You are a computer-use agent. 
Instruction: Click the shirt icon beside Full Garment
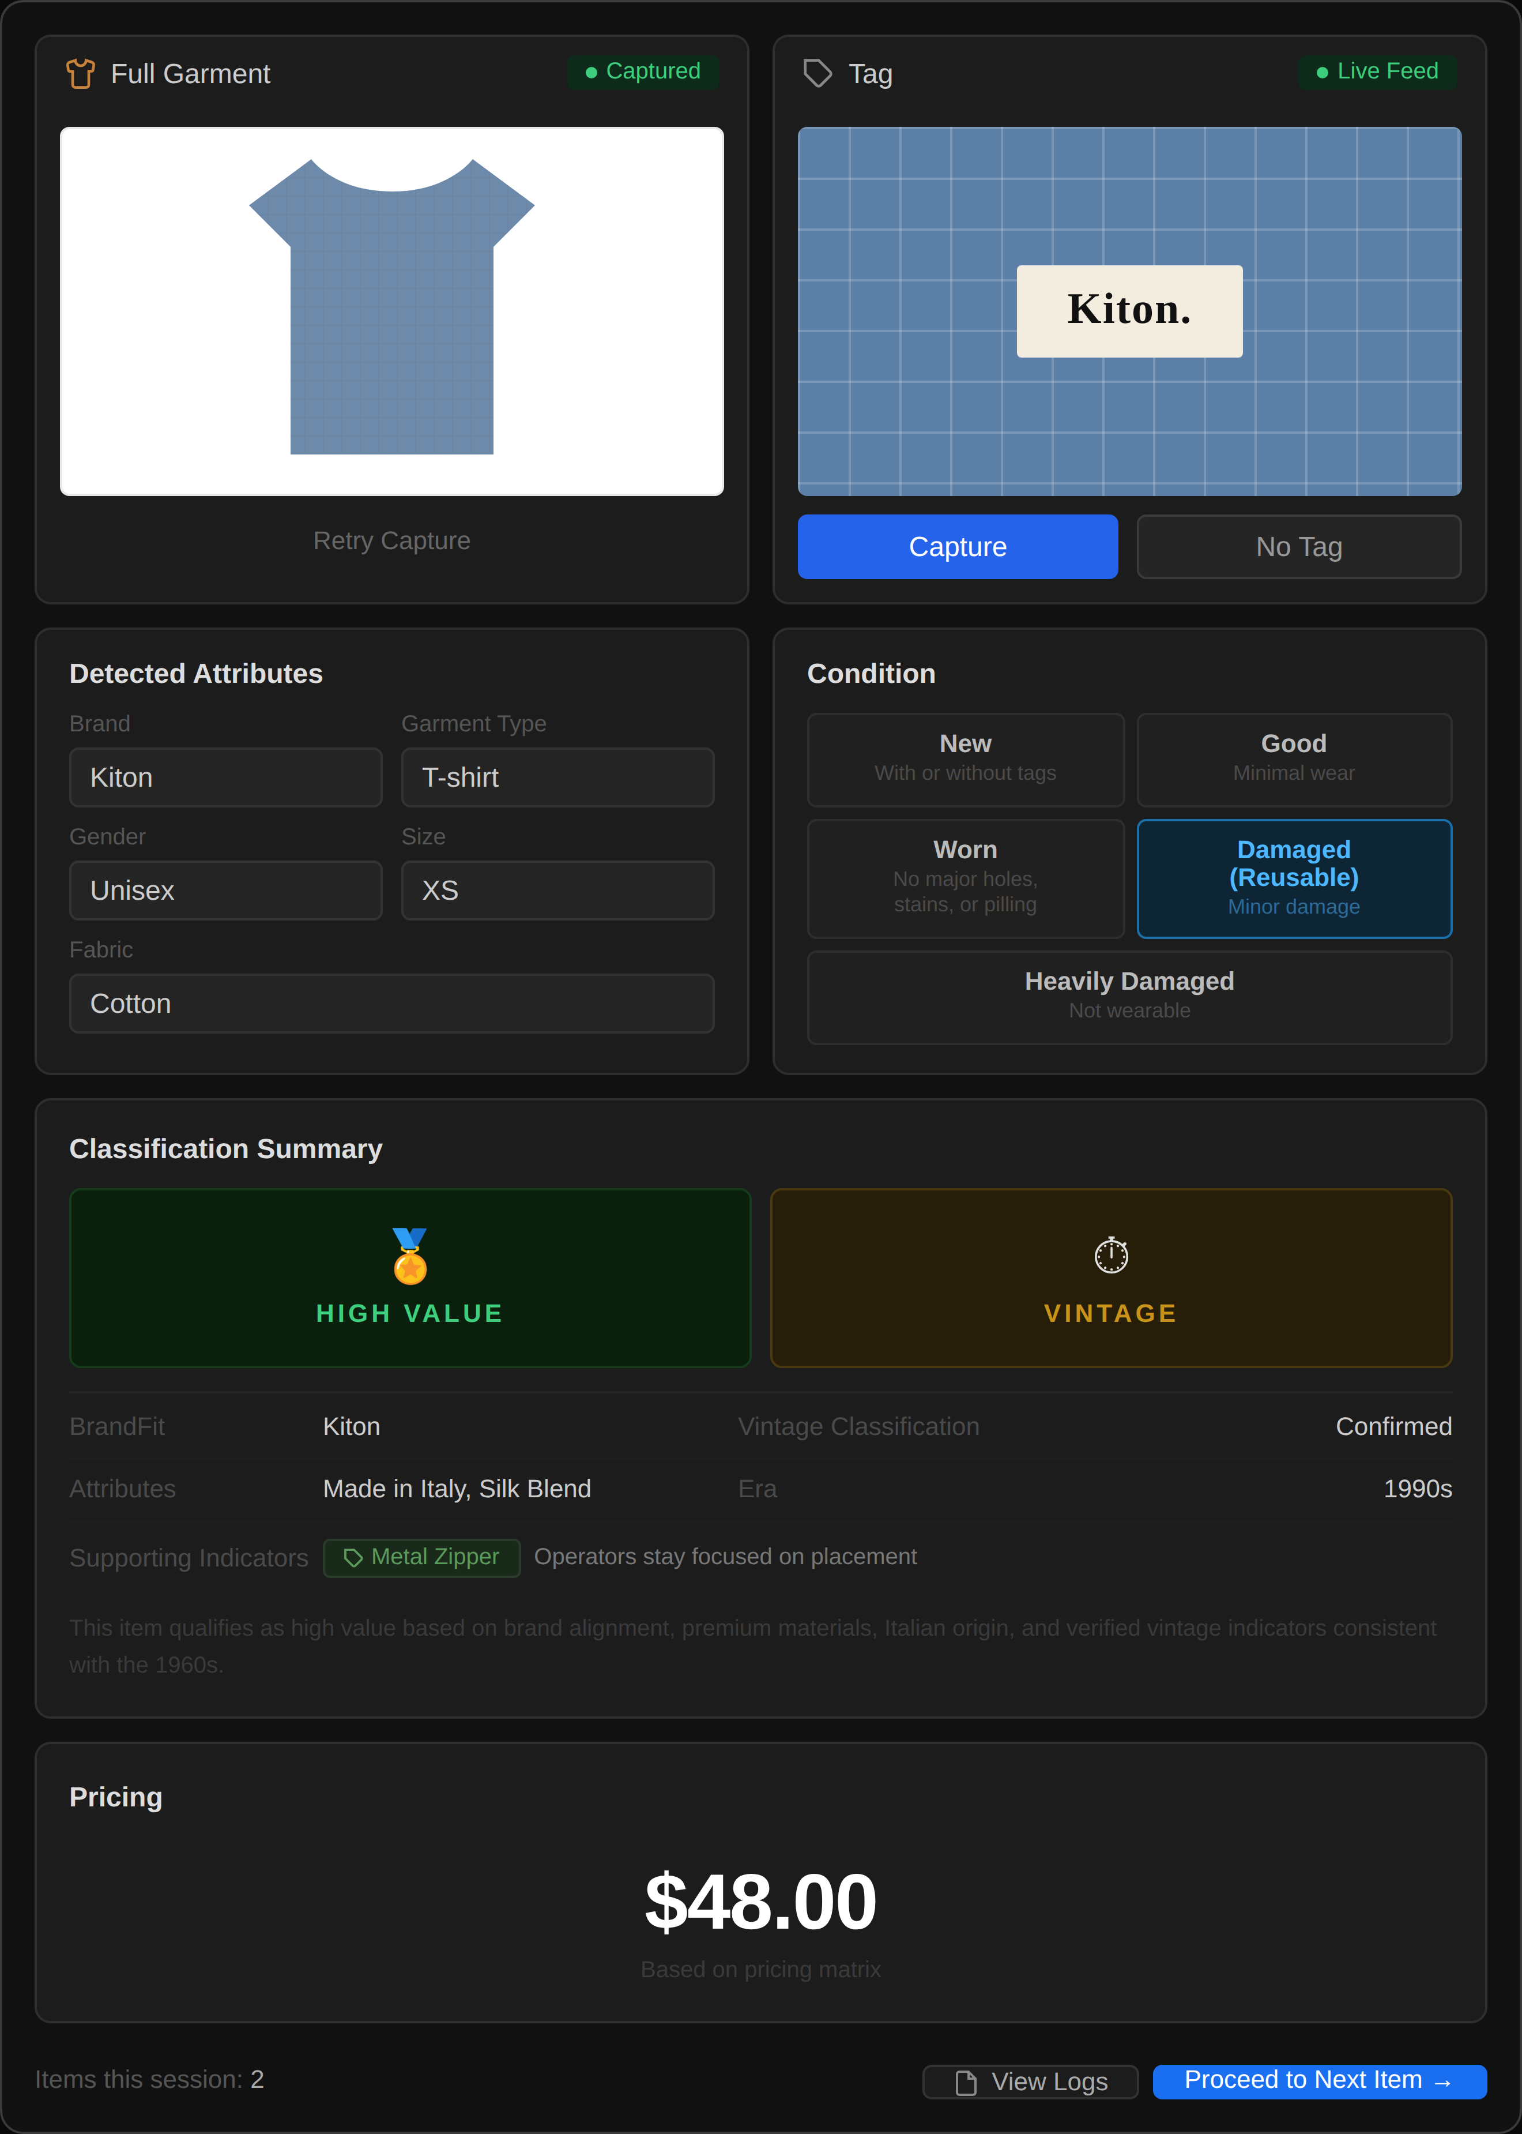pyautogui.click(x=81, y=73)
